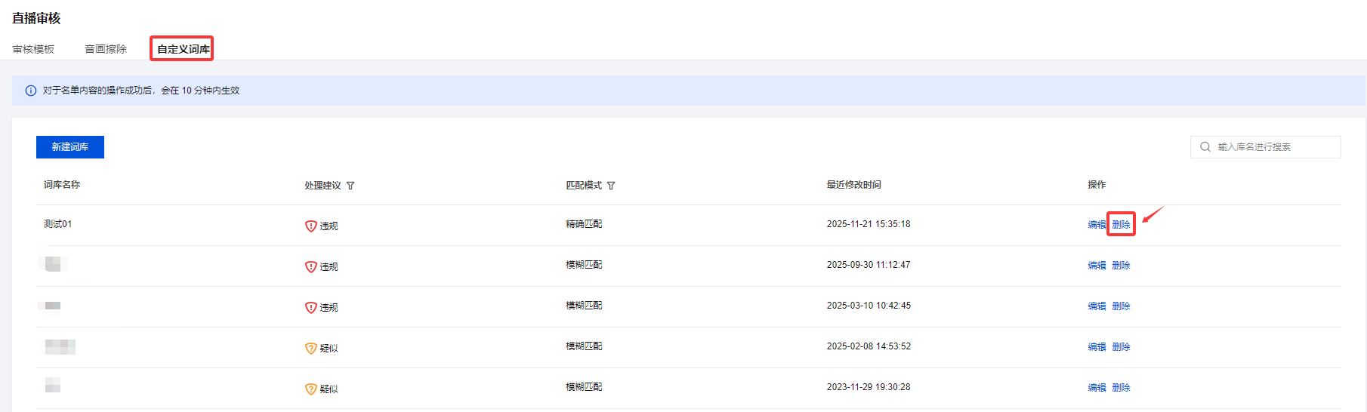This screenshot has height=412, width=1367.
Task: Edit the 测试01 word library
Action: pyautogui.click(x=1097, y=224)
